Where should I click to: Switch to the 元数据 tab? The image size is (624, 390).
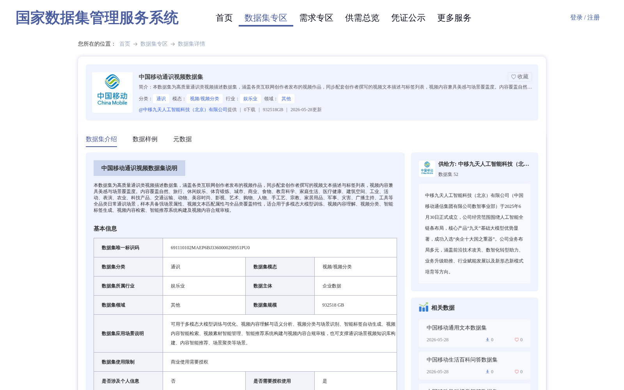183,139
